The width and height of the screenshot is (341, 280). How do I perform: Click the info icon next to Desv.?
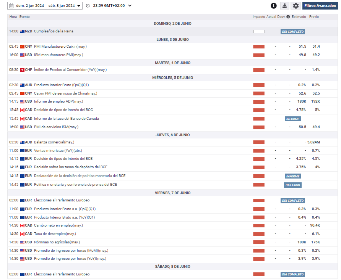[289, 17]
